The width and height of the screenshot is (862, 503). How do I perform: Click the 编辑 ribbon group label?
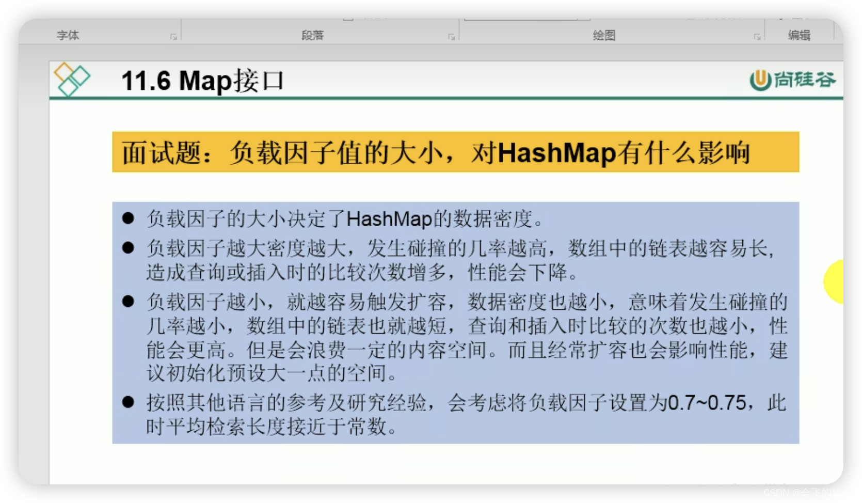[799, 35]
